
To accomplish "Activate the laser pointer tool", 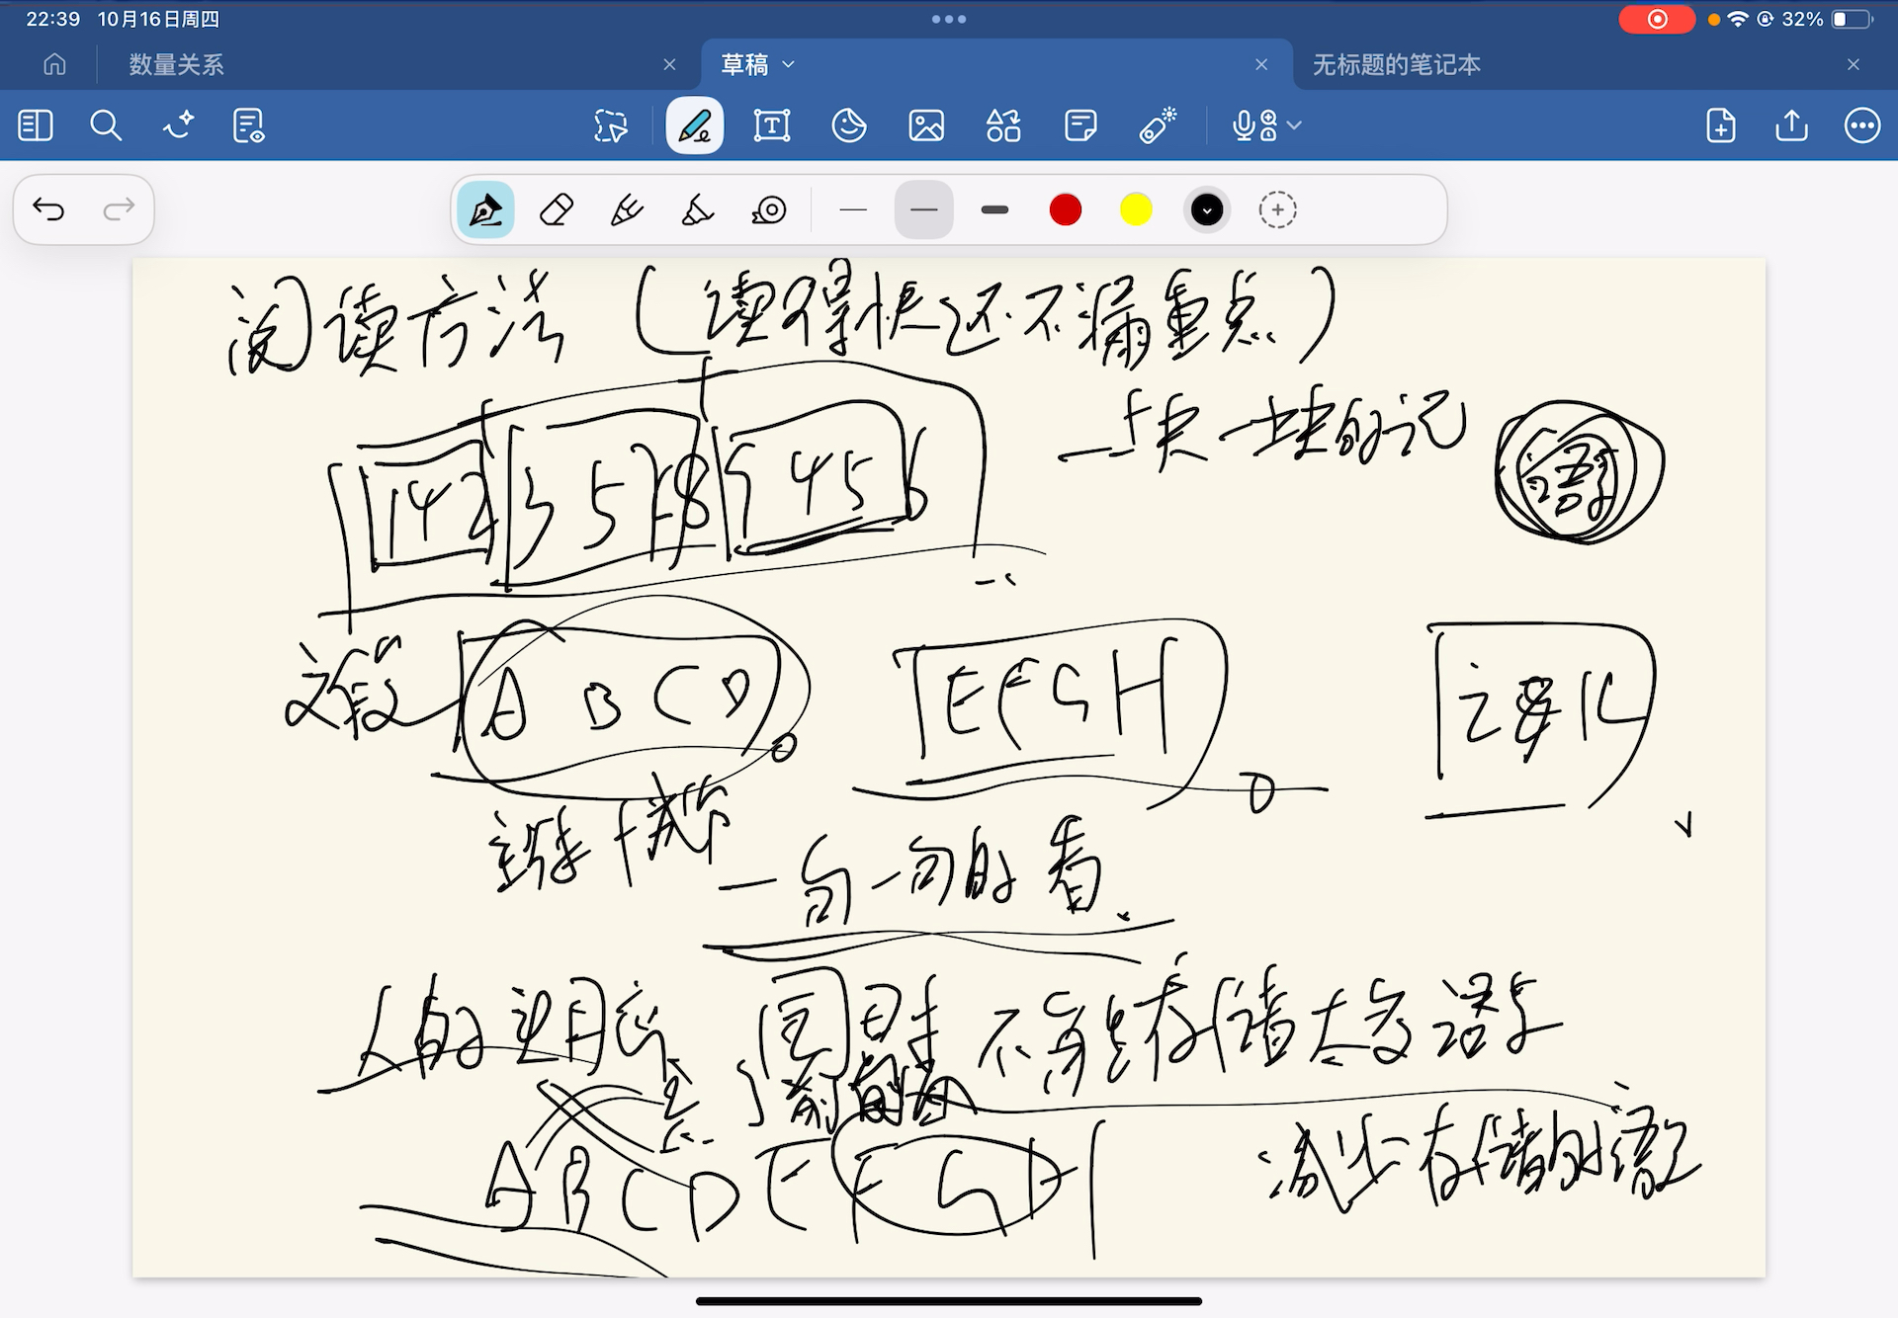I will [x=1157, y=126].
